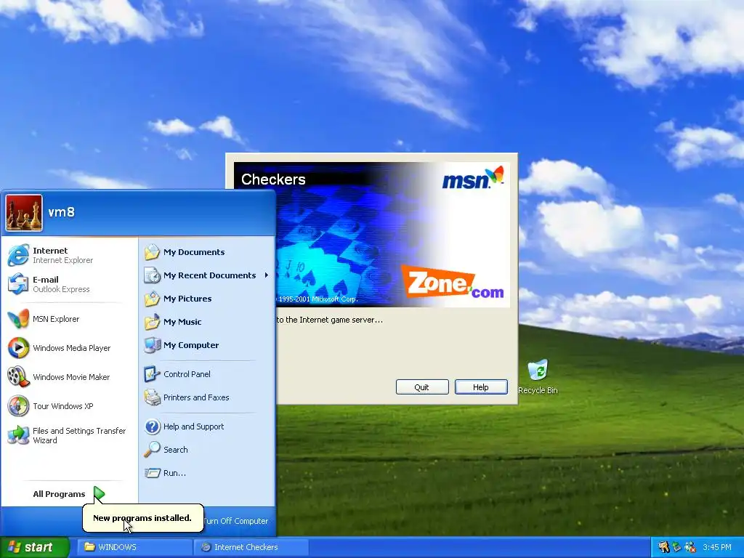Image resolution: width=744 pixels, height=558 pixels.
Task: Open the Run dialog icon
Action: click(153, 473)
